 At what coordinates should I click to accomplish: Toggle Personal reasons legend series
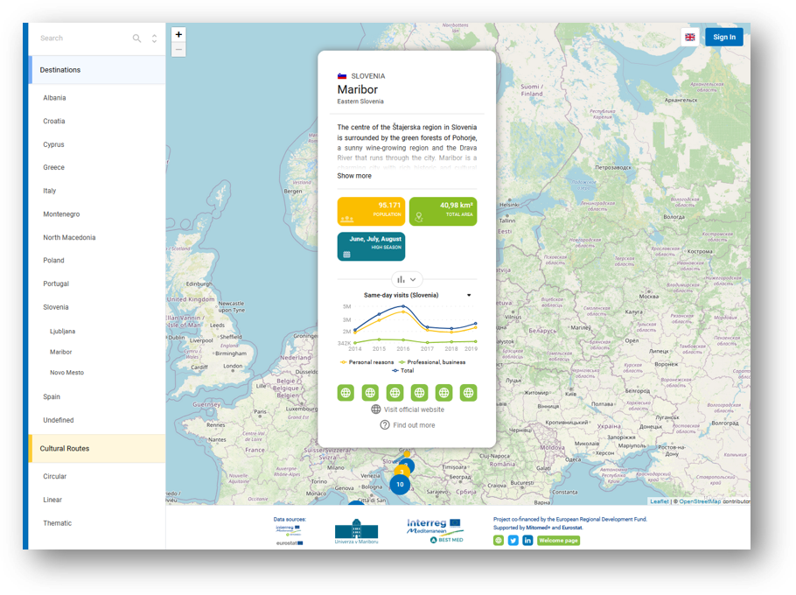pos(367,362)
